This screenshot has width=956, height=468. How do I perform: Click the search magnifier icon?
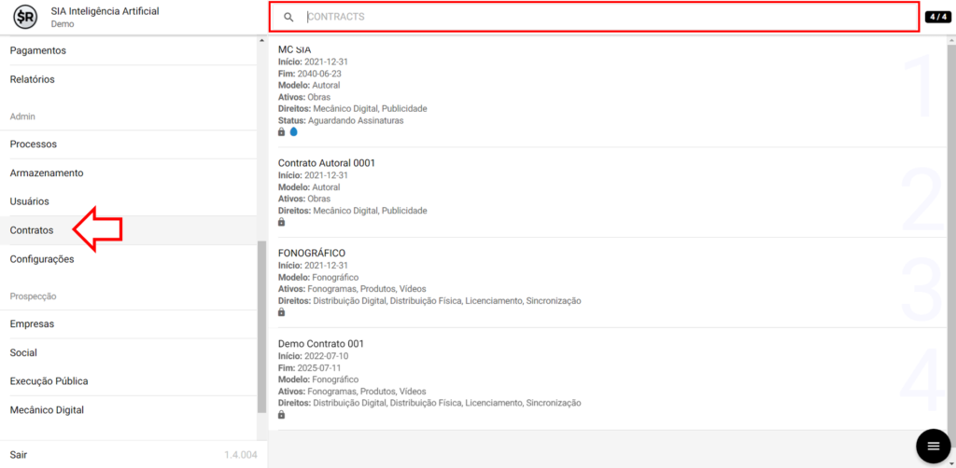288,17
